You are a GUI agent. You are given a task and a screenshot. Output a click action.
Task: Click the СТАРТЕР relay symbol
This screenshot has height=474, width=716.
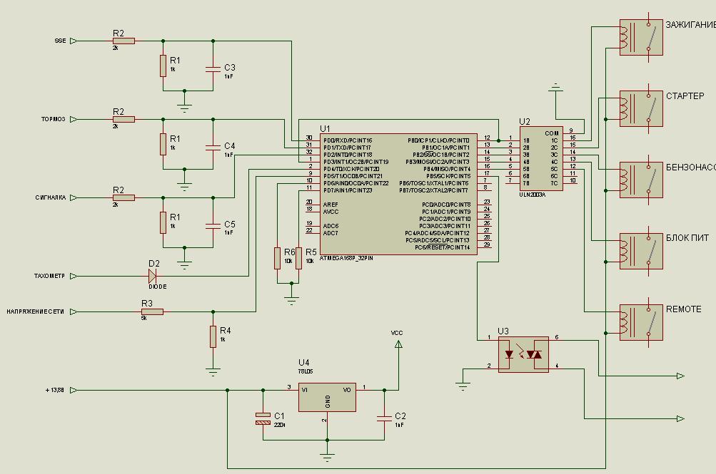tap(640, 108)
